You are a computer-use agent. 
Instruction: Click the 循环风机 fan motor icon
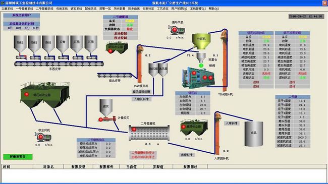point(177,30)
